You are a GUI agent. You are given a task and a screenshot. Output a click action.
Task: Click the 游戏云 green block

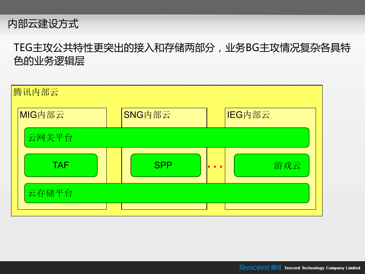coord(271,165)
